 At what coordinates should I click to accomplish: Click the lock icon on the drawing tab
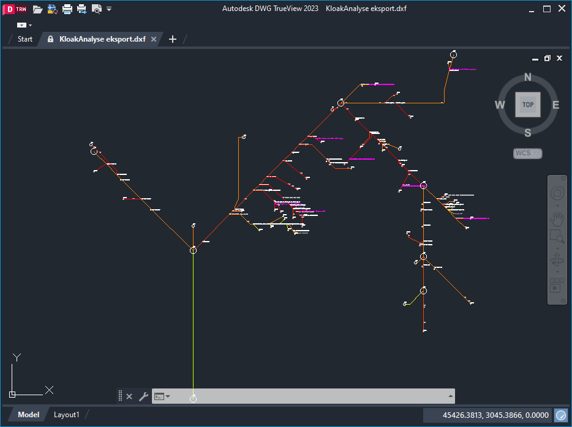pyautogui.click(x=50, y=39)
